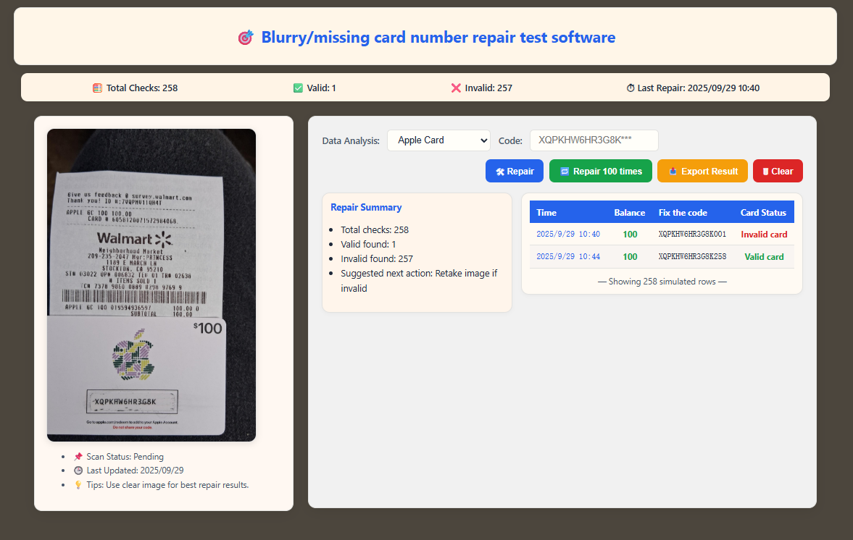Image resolution: width=853 pixels, height=540 pixels.
Task: Focus the Code input field
Action: click(594, 140)
